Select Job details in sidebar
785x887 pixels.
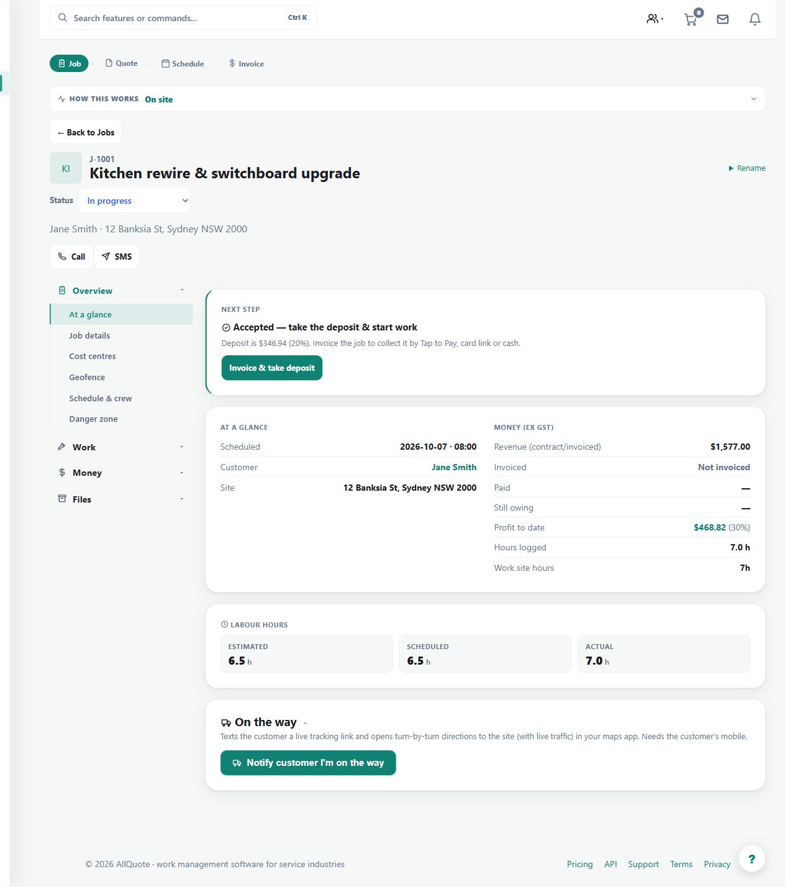(121, 335)
